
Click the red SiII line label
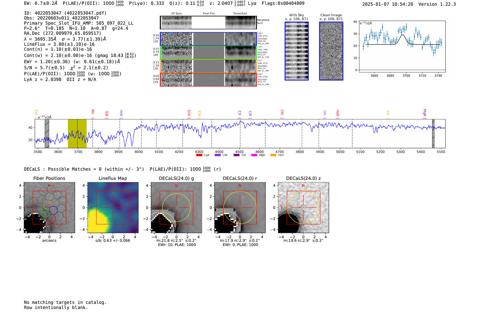pos(107,114)
